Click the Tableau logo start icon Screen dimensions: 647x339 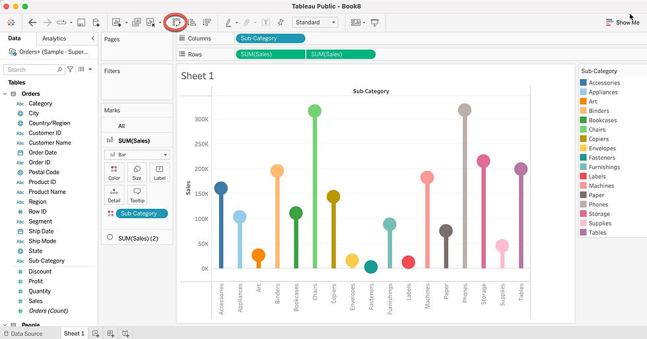[x=11, y=22]
